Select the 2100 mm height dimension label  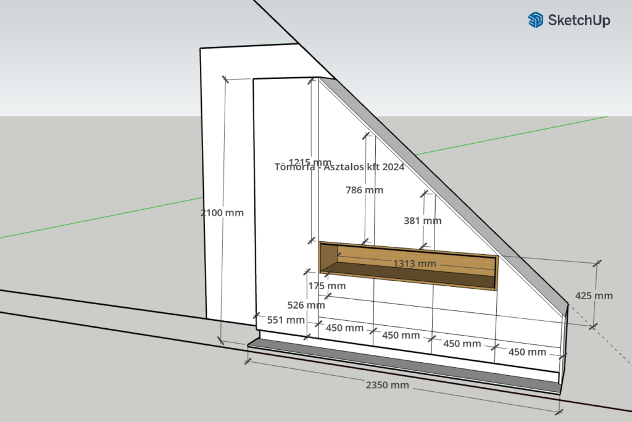[222, 213]
